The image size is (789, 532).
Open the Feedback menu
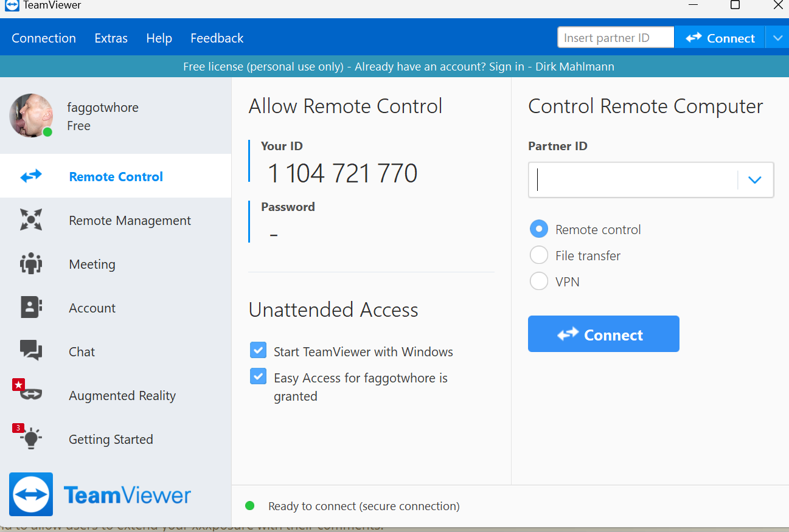pos(217,38)
